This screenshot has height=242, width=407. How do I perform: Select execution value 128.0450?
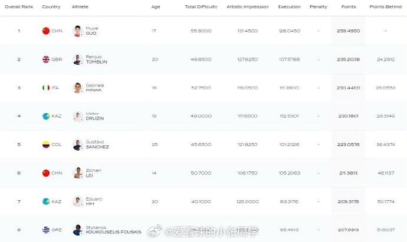(x=289, y=31)
